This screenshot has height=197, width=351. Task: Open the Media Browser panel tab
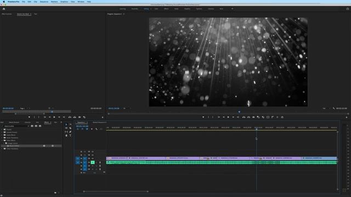point(14,123)
